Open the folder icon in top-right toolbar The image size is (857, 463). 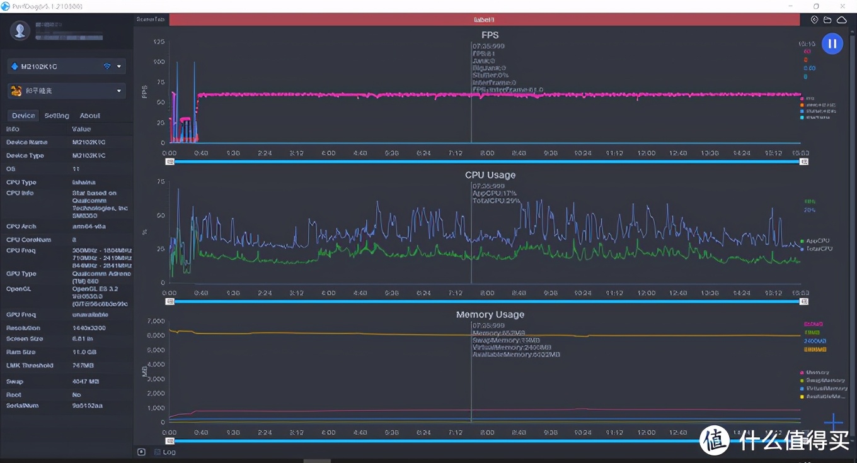tap(827, 20)
